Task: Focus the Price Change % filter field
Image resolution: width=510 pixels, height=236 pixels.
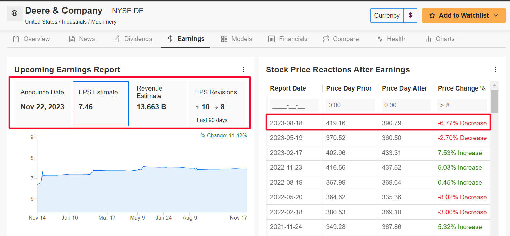Action: [x=462, y=105]
